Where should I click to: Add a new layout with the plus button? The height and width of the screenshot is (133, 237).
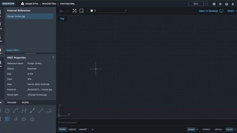point(93,129)
